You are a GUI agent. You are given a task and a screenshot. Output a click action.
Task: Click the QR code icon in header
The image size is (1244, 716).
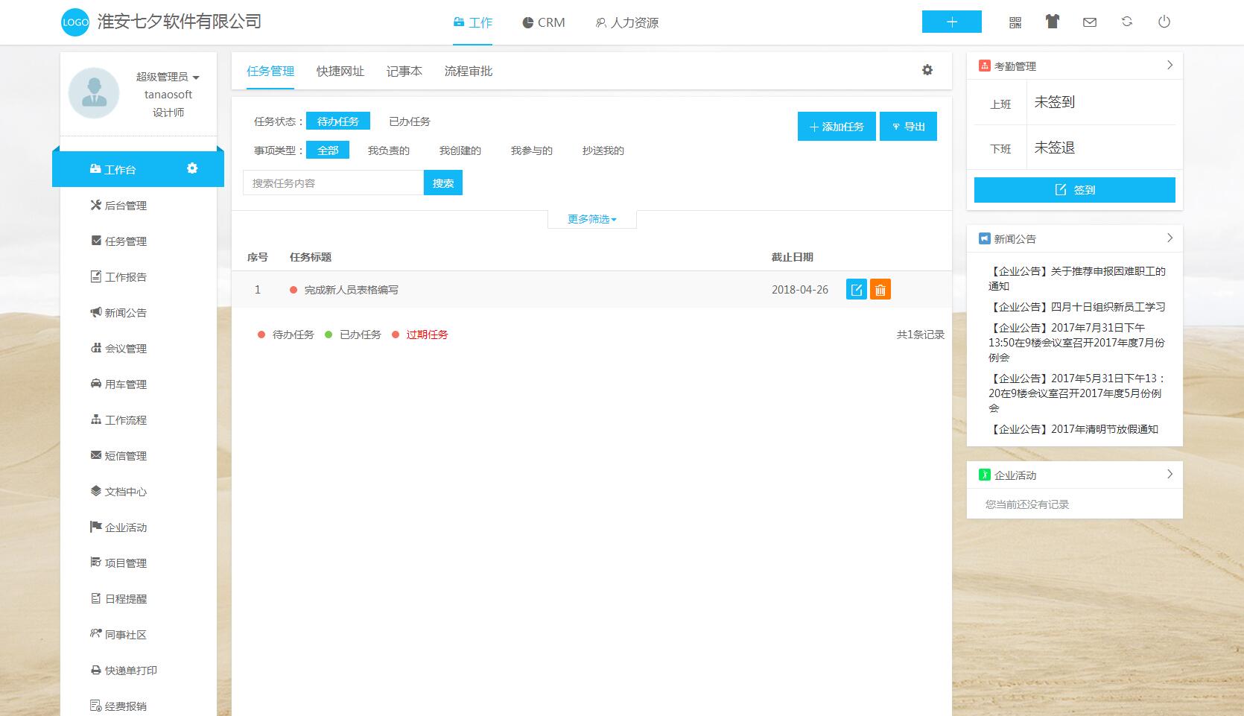click(1015, 22)
